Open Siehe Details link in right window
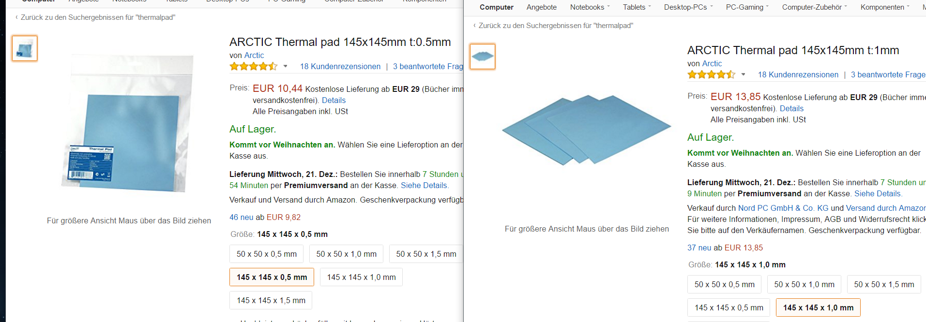Screen dimensions: 926x322 click(878, 193)
